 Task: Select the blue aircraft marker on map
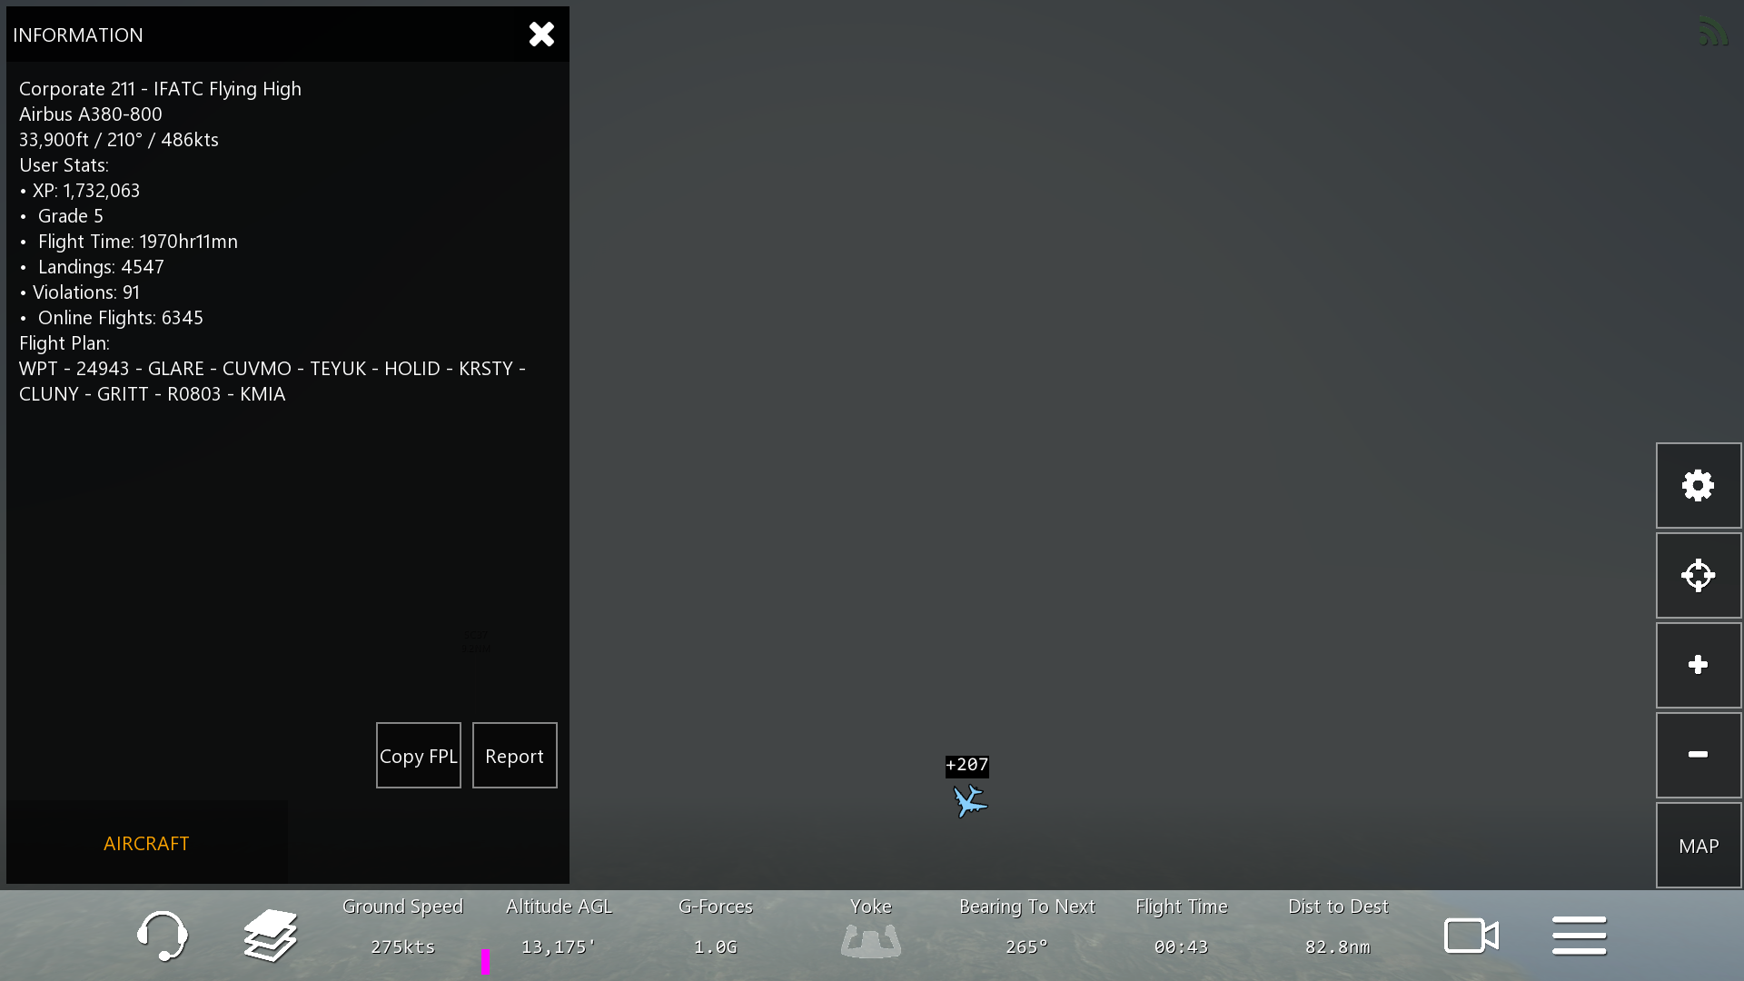[x=969, y=801]
